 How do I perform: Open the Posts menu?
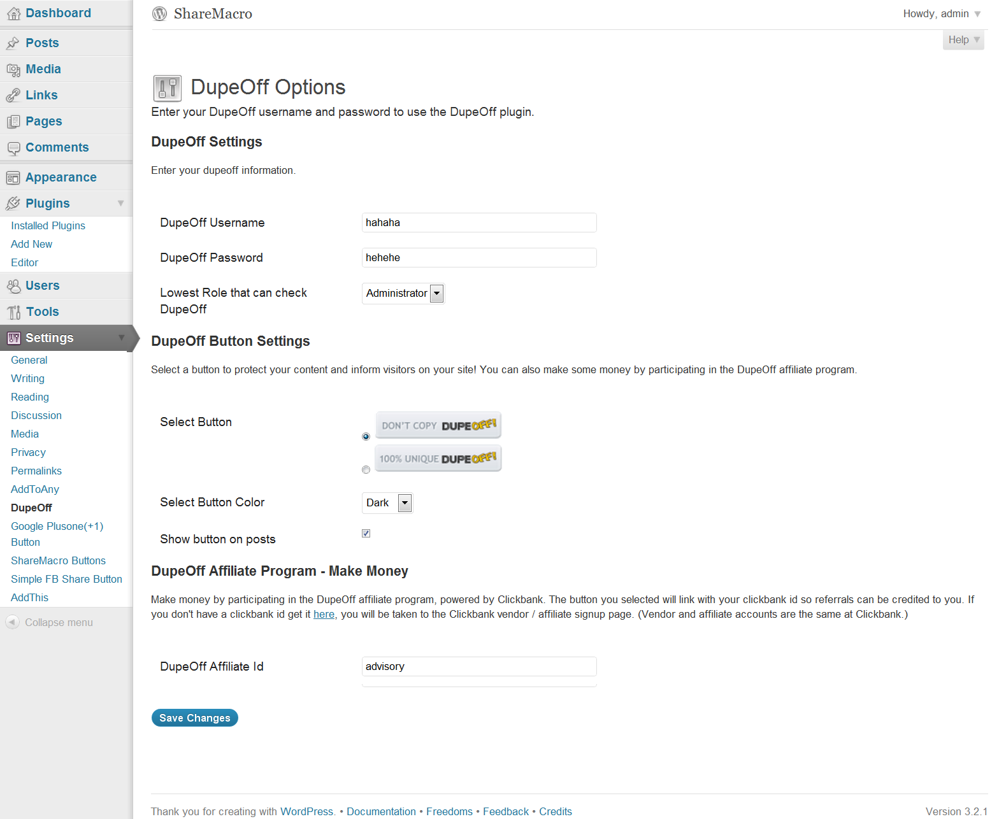tap(42, 43)
